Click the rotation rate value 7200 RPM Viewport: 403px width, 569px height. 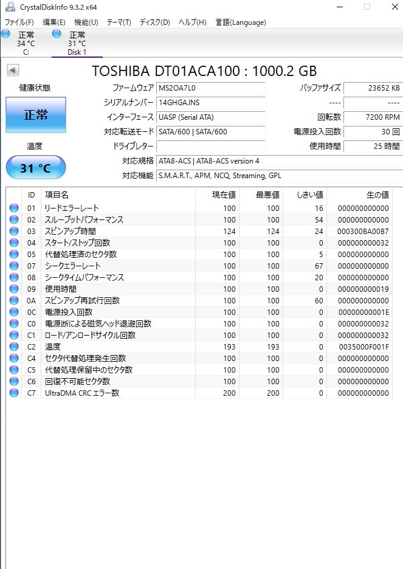[x=373, y=117]
